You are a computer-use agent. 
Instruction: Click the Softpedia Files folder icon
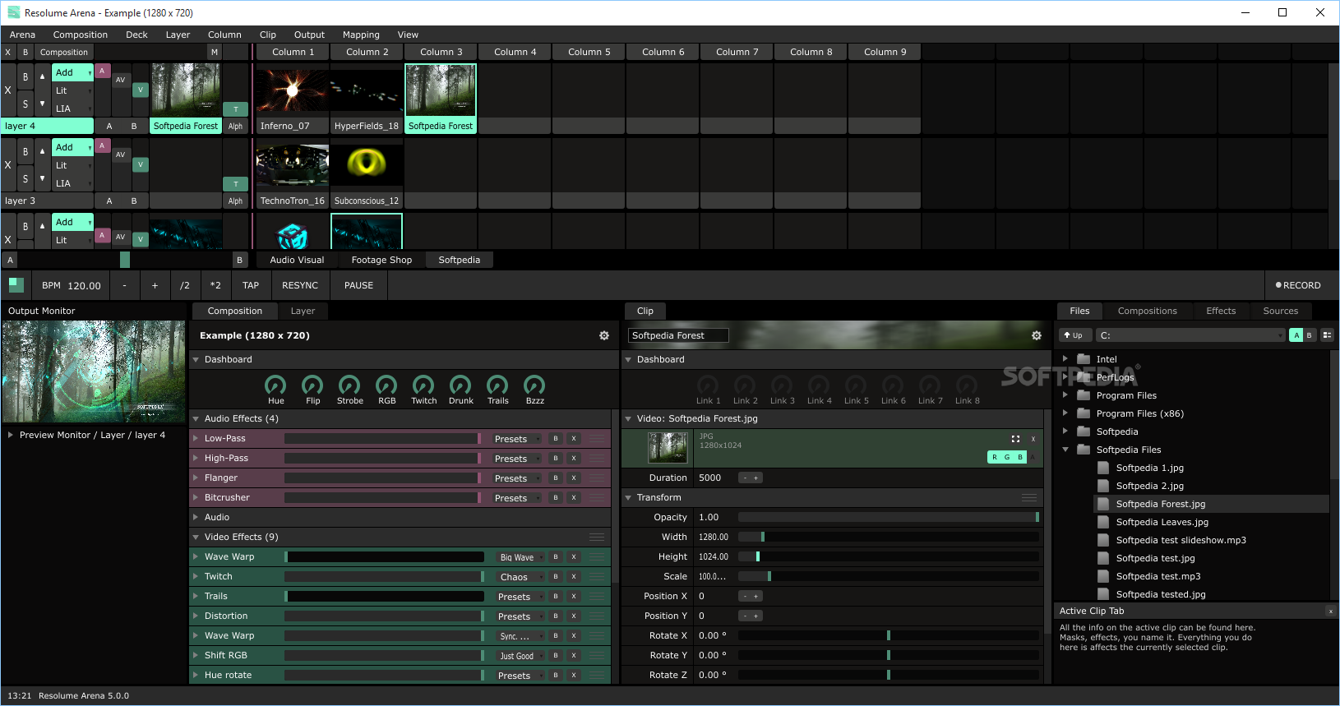(1084, 450)
